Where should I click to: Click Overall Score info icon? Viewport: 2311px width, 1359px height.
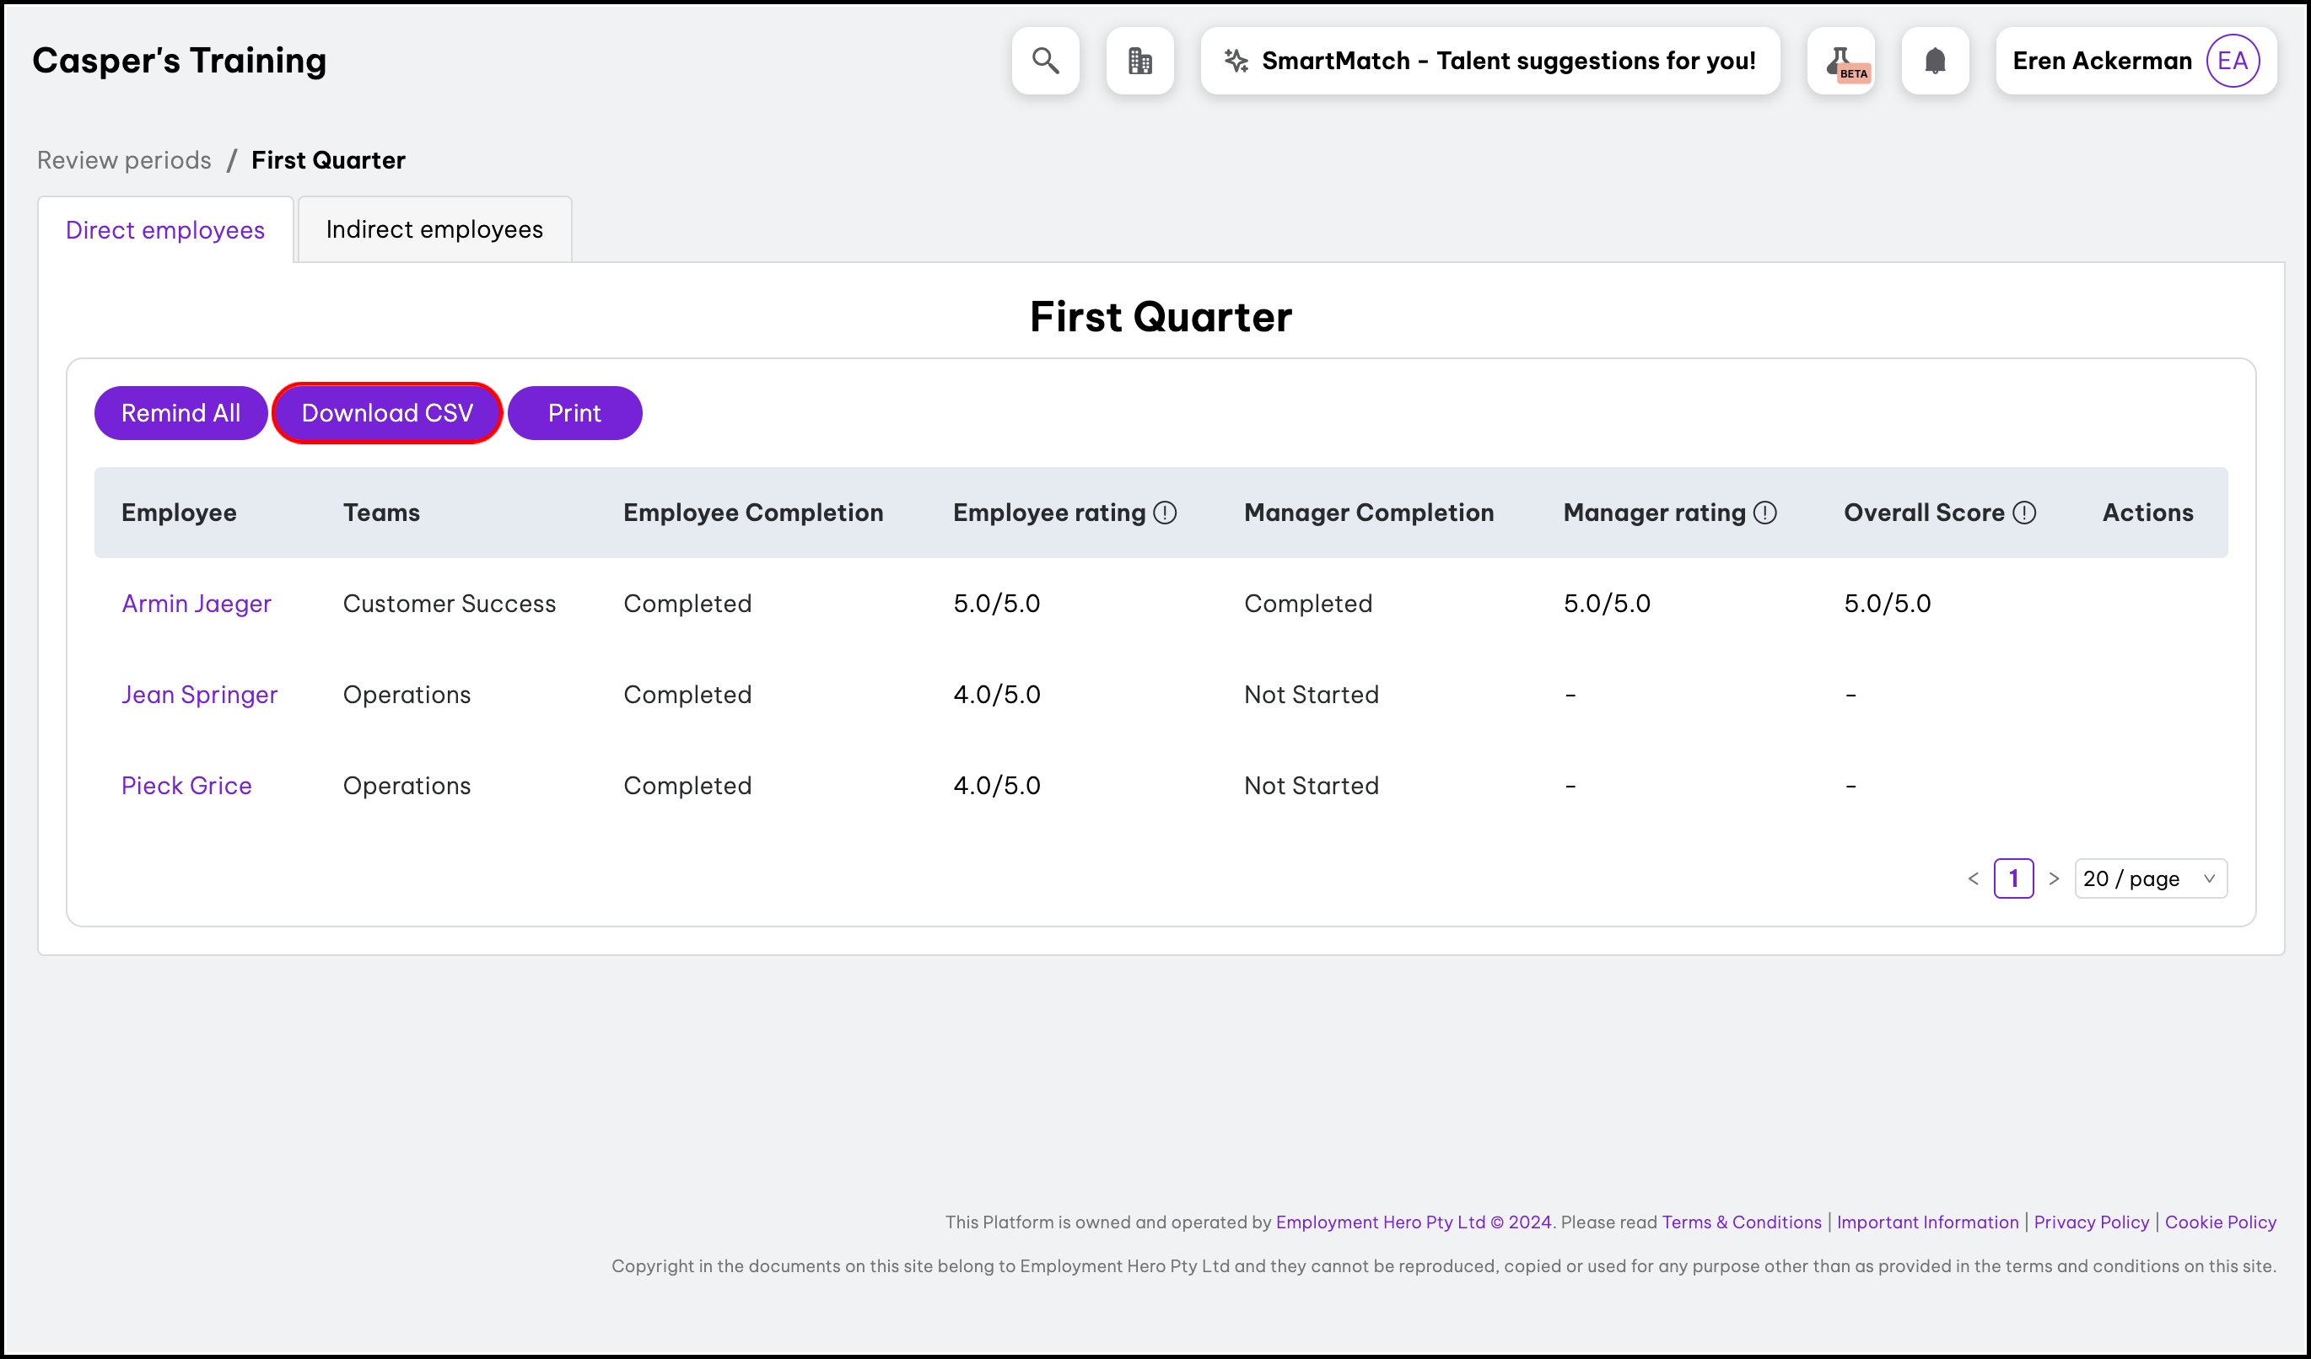click(x=2024, y=513)
